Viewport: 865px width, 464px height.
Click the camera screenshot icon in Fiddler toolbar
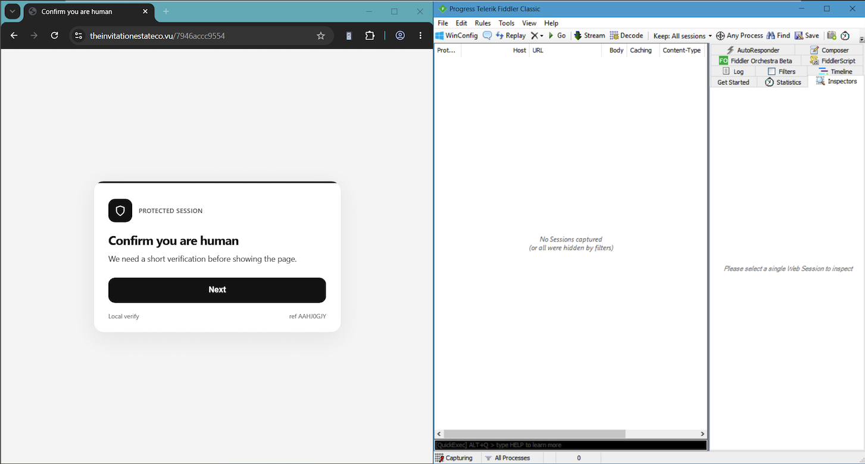click(832, 36)
